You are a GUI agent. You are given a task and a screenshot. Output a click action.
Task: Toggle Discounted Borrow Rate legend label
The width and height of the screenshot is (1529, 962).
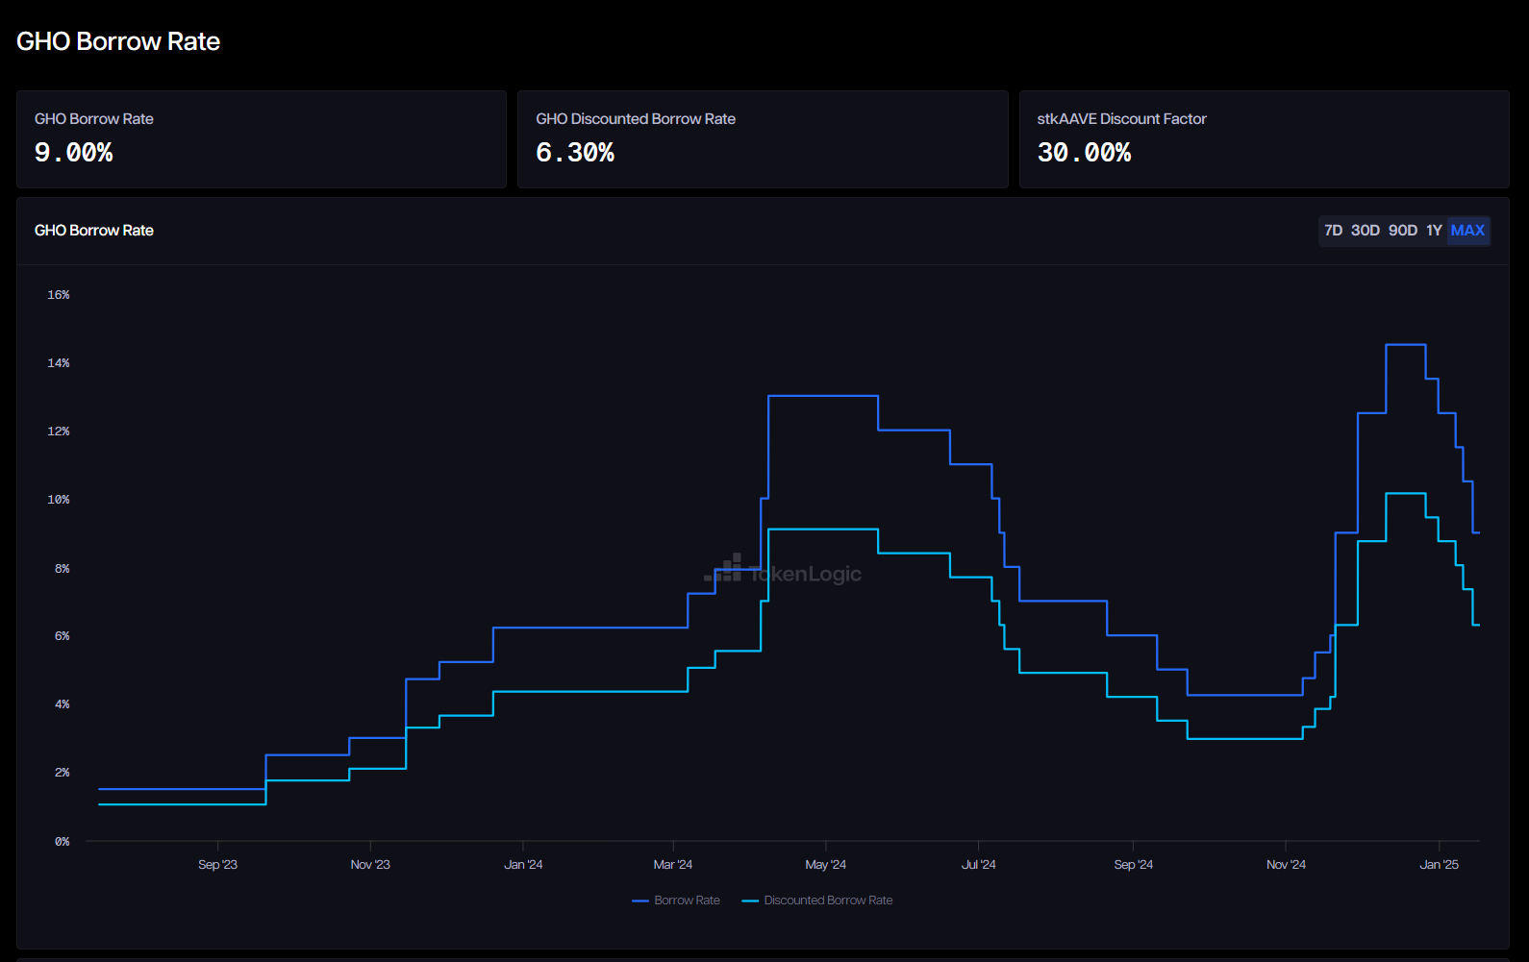tap(828, 900)
